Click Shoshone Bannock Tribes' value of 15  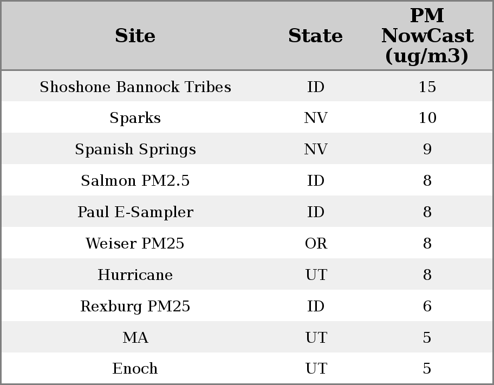[x=427, y=87]
